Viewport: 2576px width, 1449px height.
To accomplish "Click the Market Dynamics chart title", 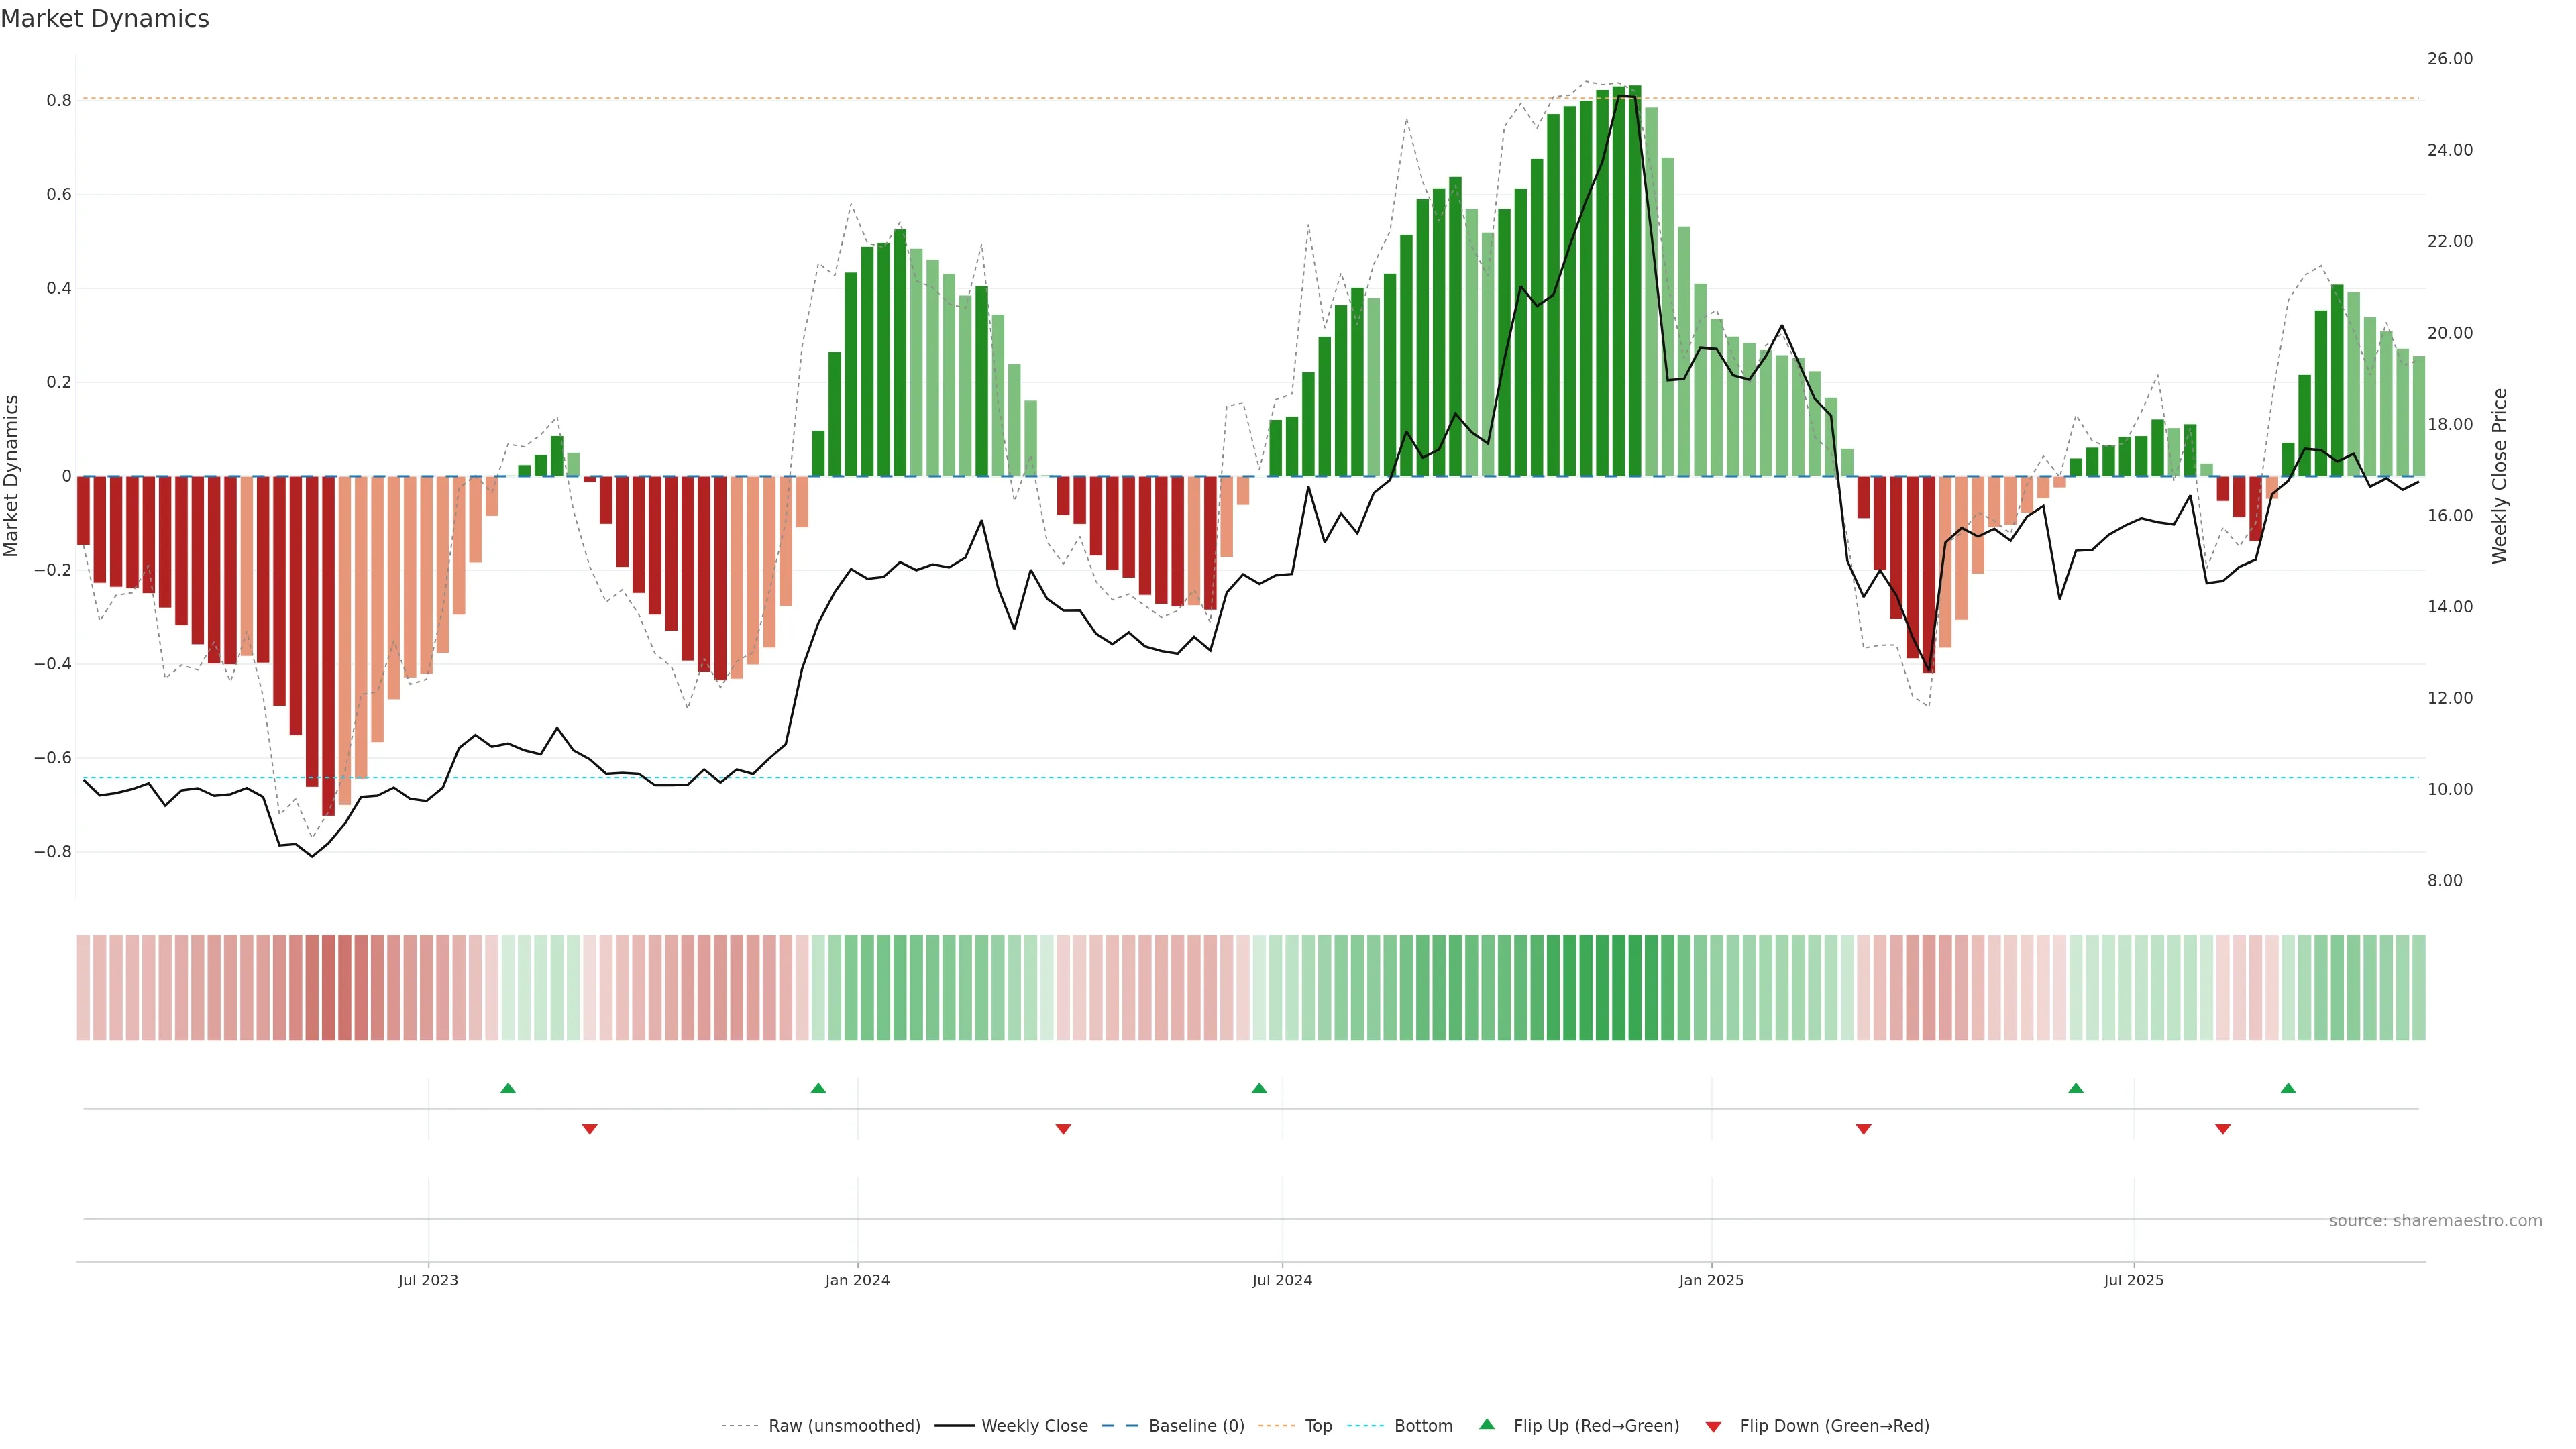I will tap(105, 19).
